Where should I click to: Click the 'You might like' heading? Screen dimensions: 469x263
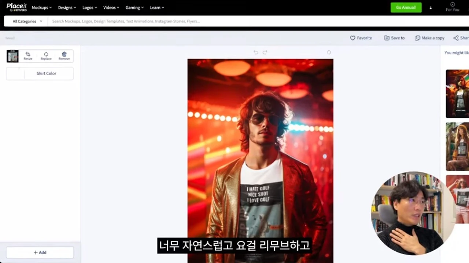click(457, 53)
